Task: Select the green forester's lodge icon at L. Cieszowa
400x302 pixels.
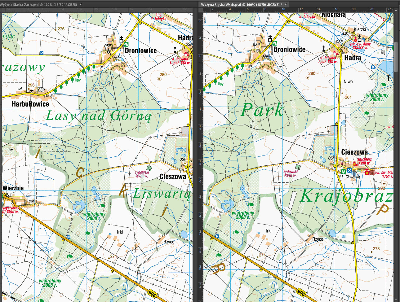Action: click(343, 171)
